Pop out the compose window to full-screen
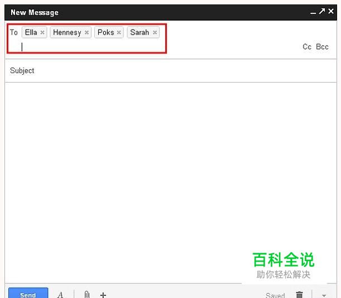Image resolution: width=341 pixels, height=298 pixels. 322,11
